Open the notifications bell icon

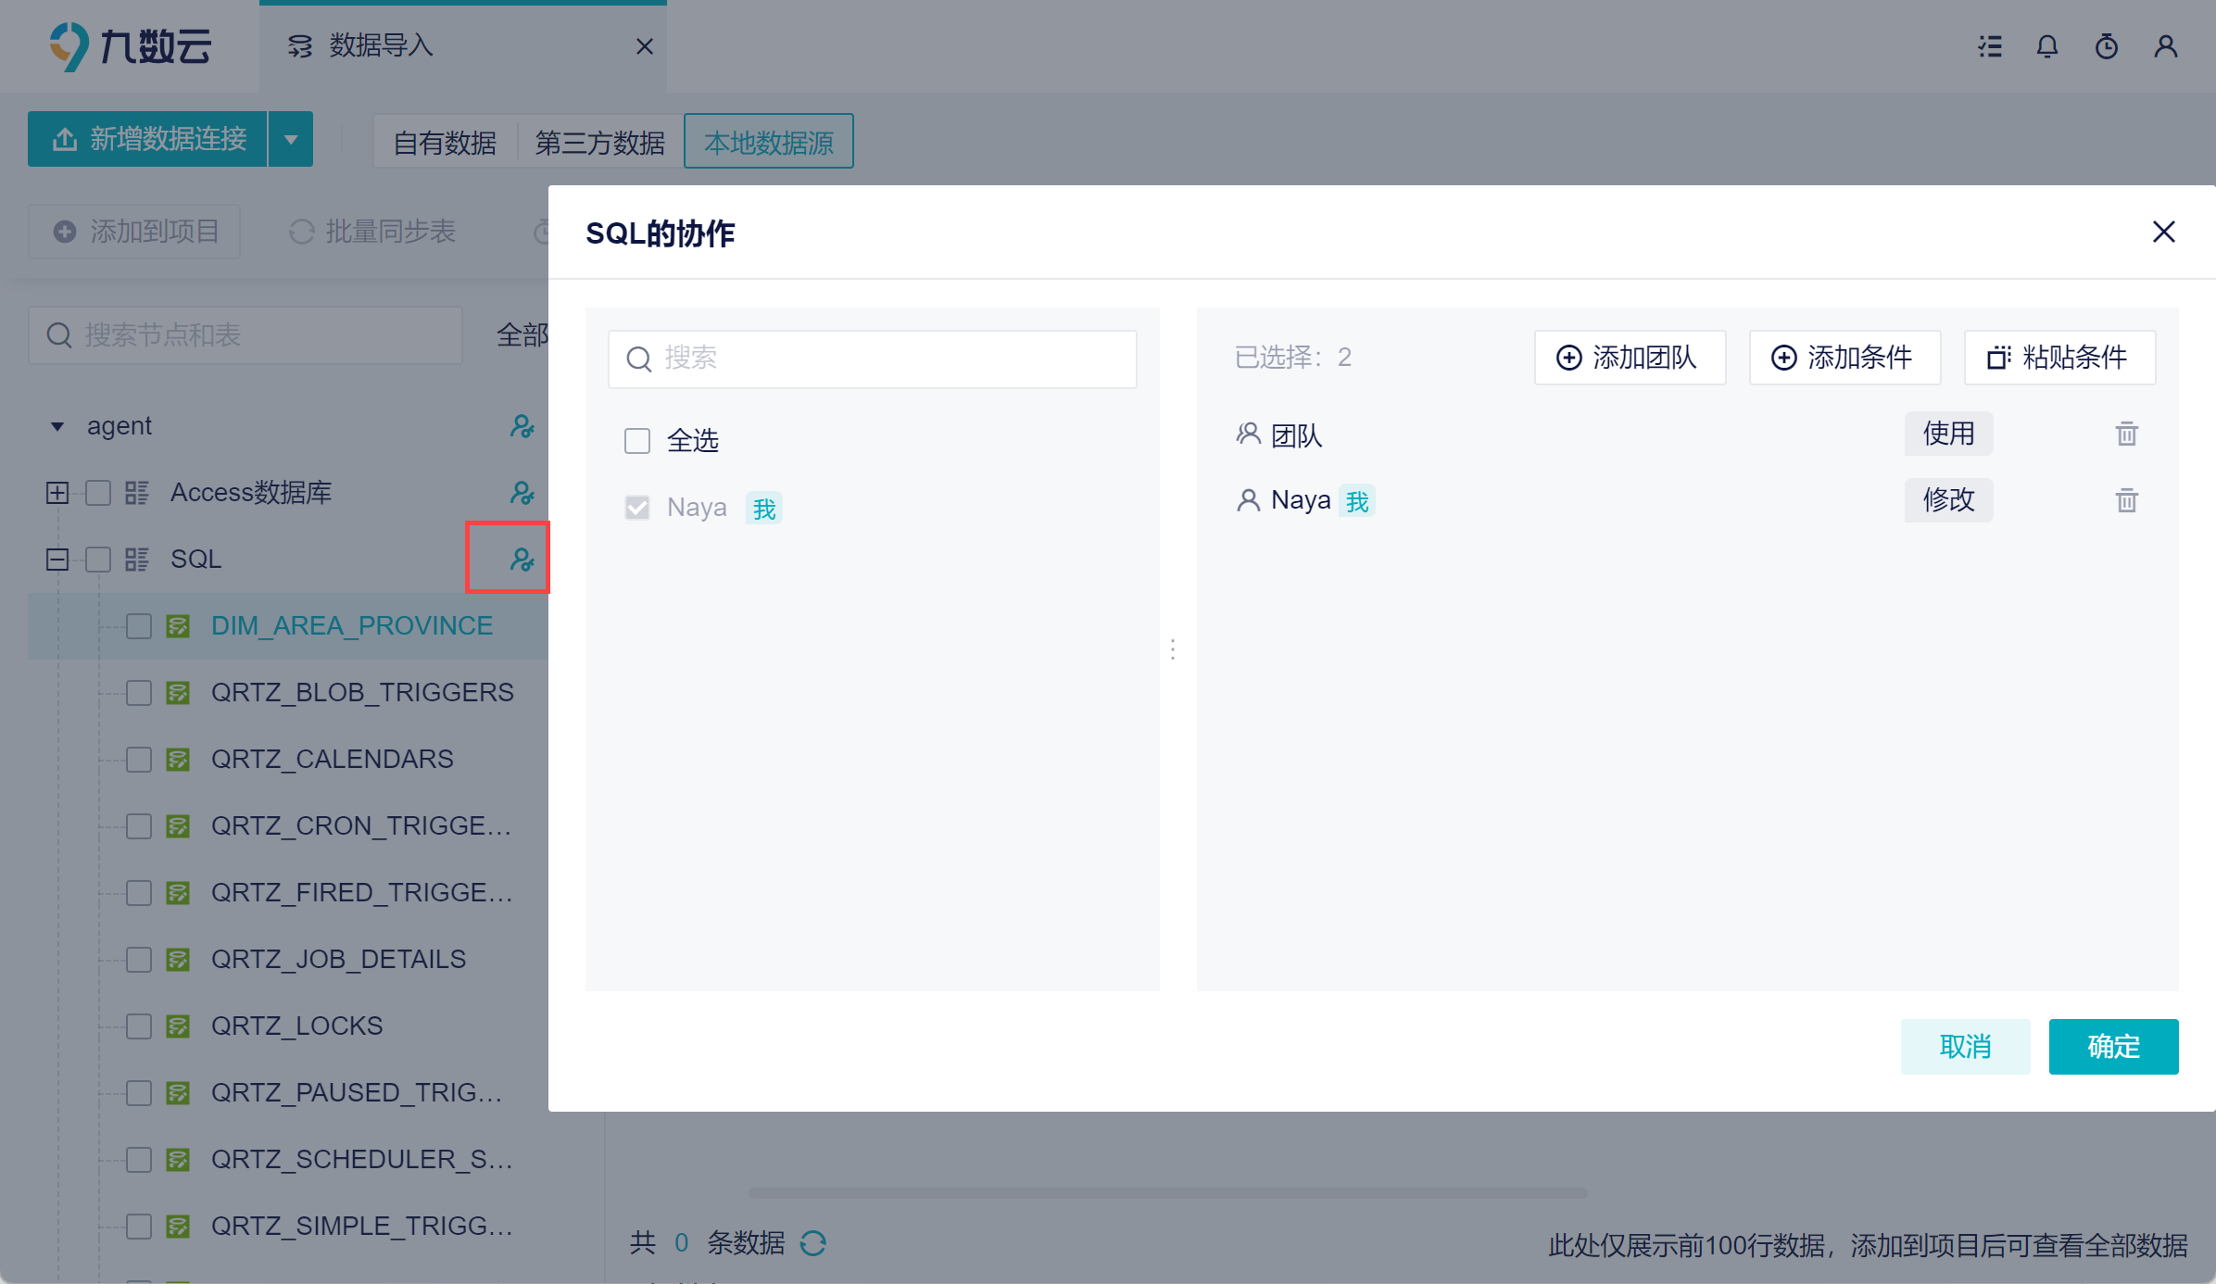[2047, 46]
